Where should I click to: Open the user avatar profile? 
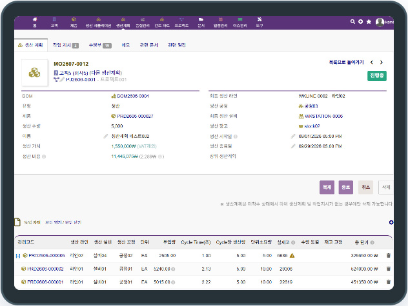tap(380, 22)
